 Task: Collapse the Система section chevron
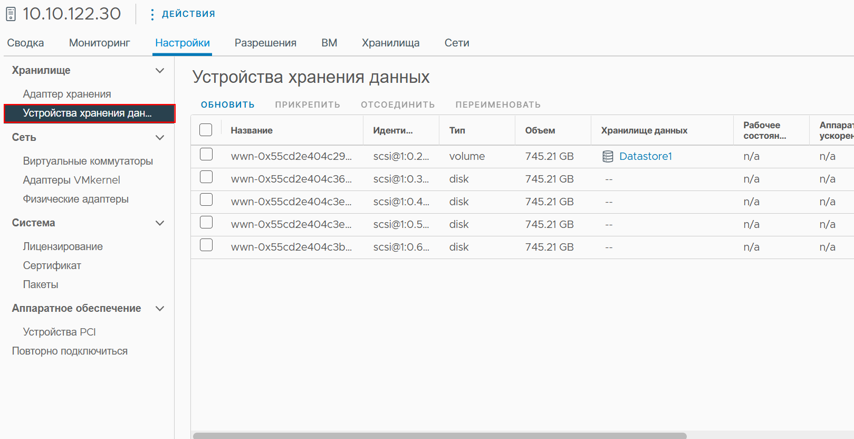160,223
